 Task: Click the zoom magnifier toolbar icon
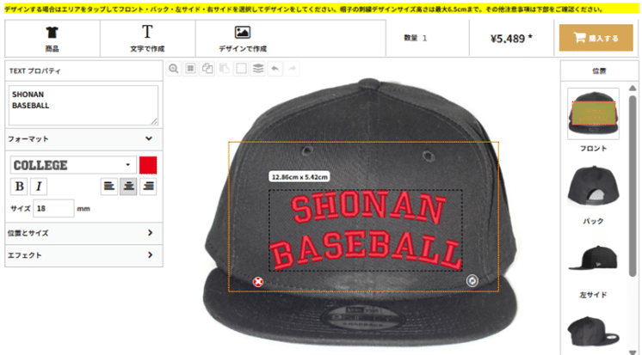pyautogui.click(x=174, y=69)
